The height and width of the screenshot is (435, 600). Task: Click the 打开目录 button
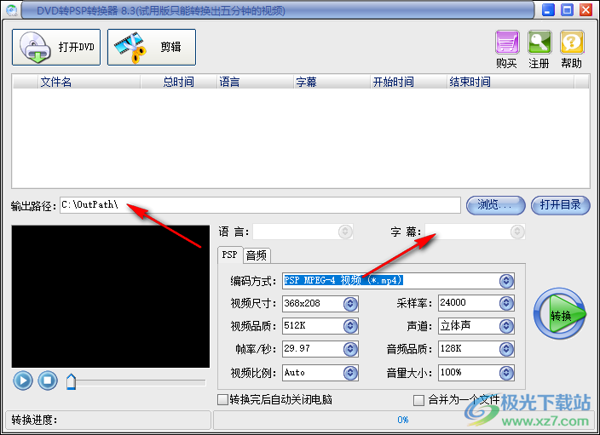point(560,205)
